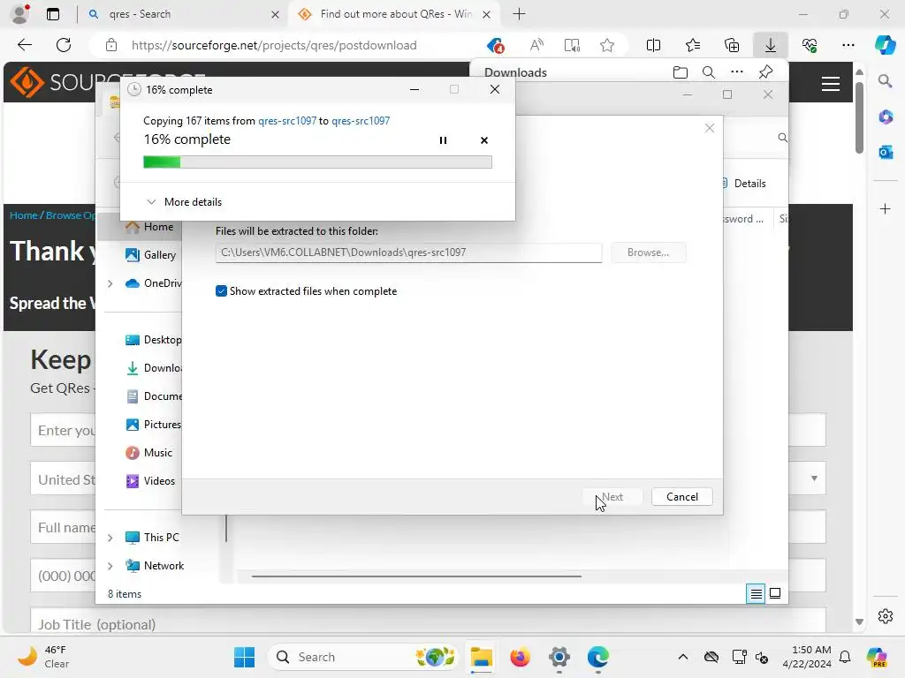Expand the OneDrive tree node
The width and height of the screenshot is (905, 678).
(x=110, y=283)
